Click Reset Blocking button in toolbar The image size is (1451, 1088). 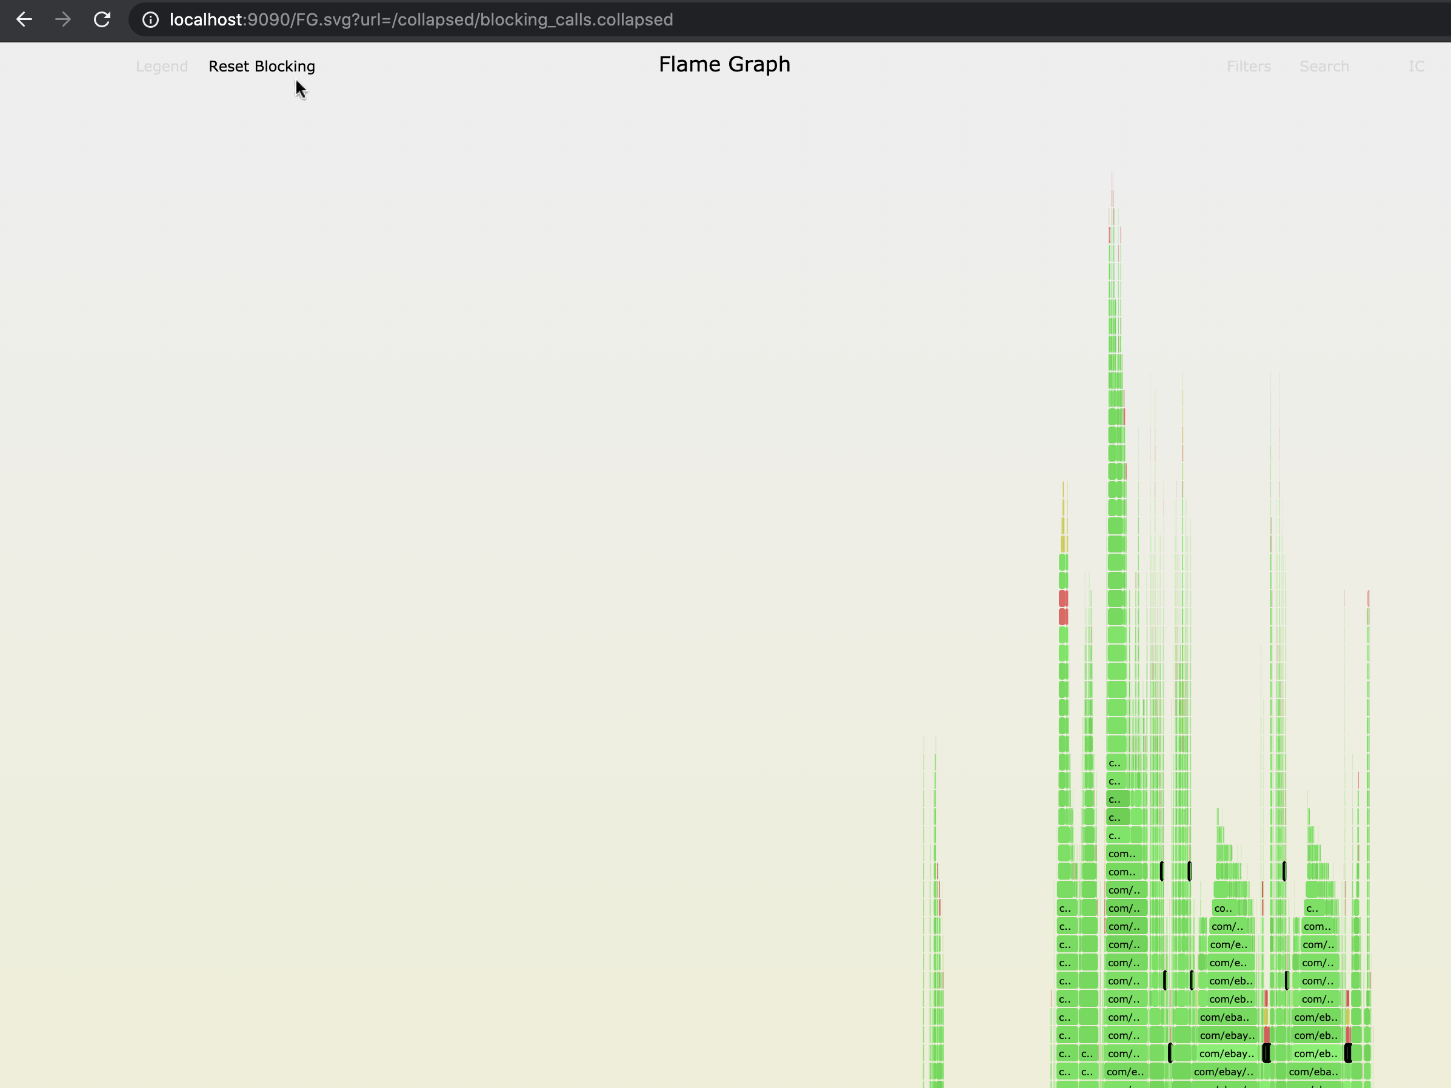(261, 66)
